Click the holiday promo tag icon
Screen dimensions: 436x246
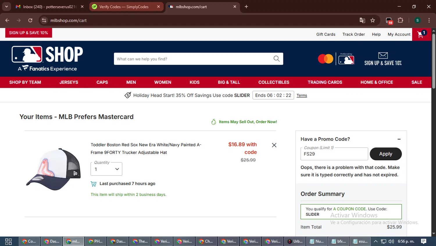(x=128, y=95)
